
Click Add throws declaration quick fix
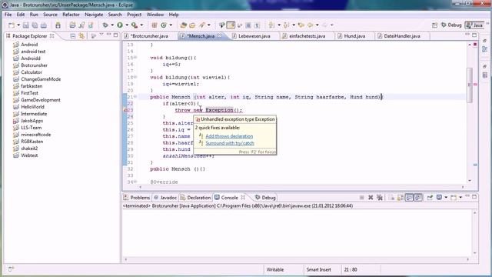coord(229,136)
